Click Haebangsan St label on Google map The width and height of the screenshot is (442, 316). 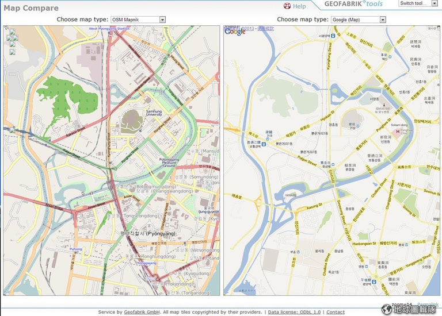pyautogui.click(x=364, y=244)
